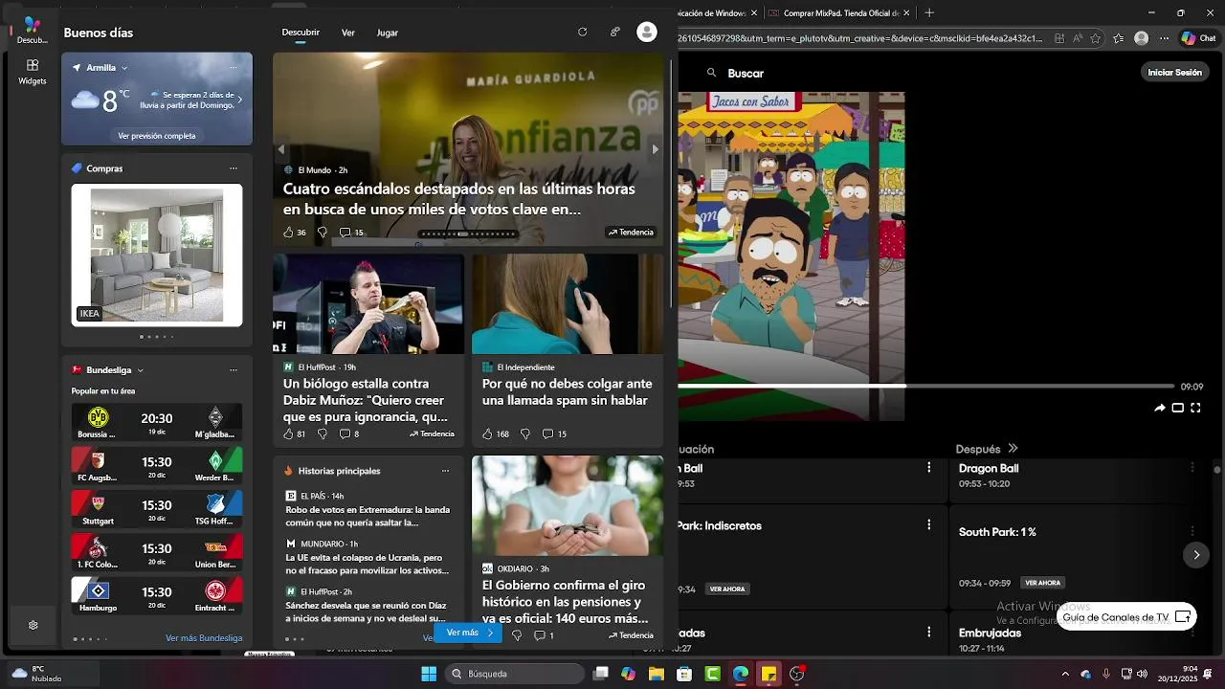
Task: Dislike the El Independiente spam call story
Action: [x=525, y=433]
